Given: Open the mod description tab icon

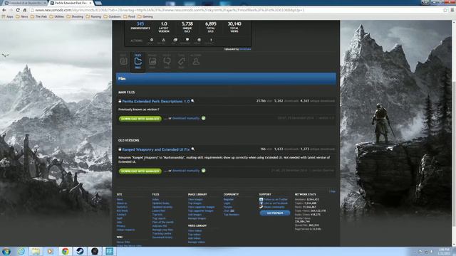Looking at the screenshot, I should [x=123, y=61].
